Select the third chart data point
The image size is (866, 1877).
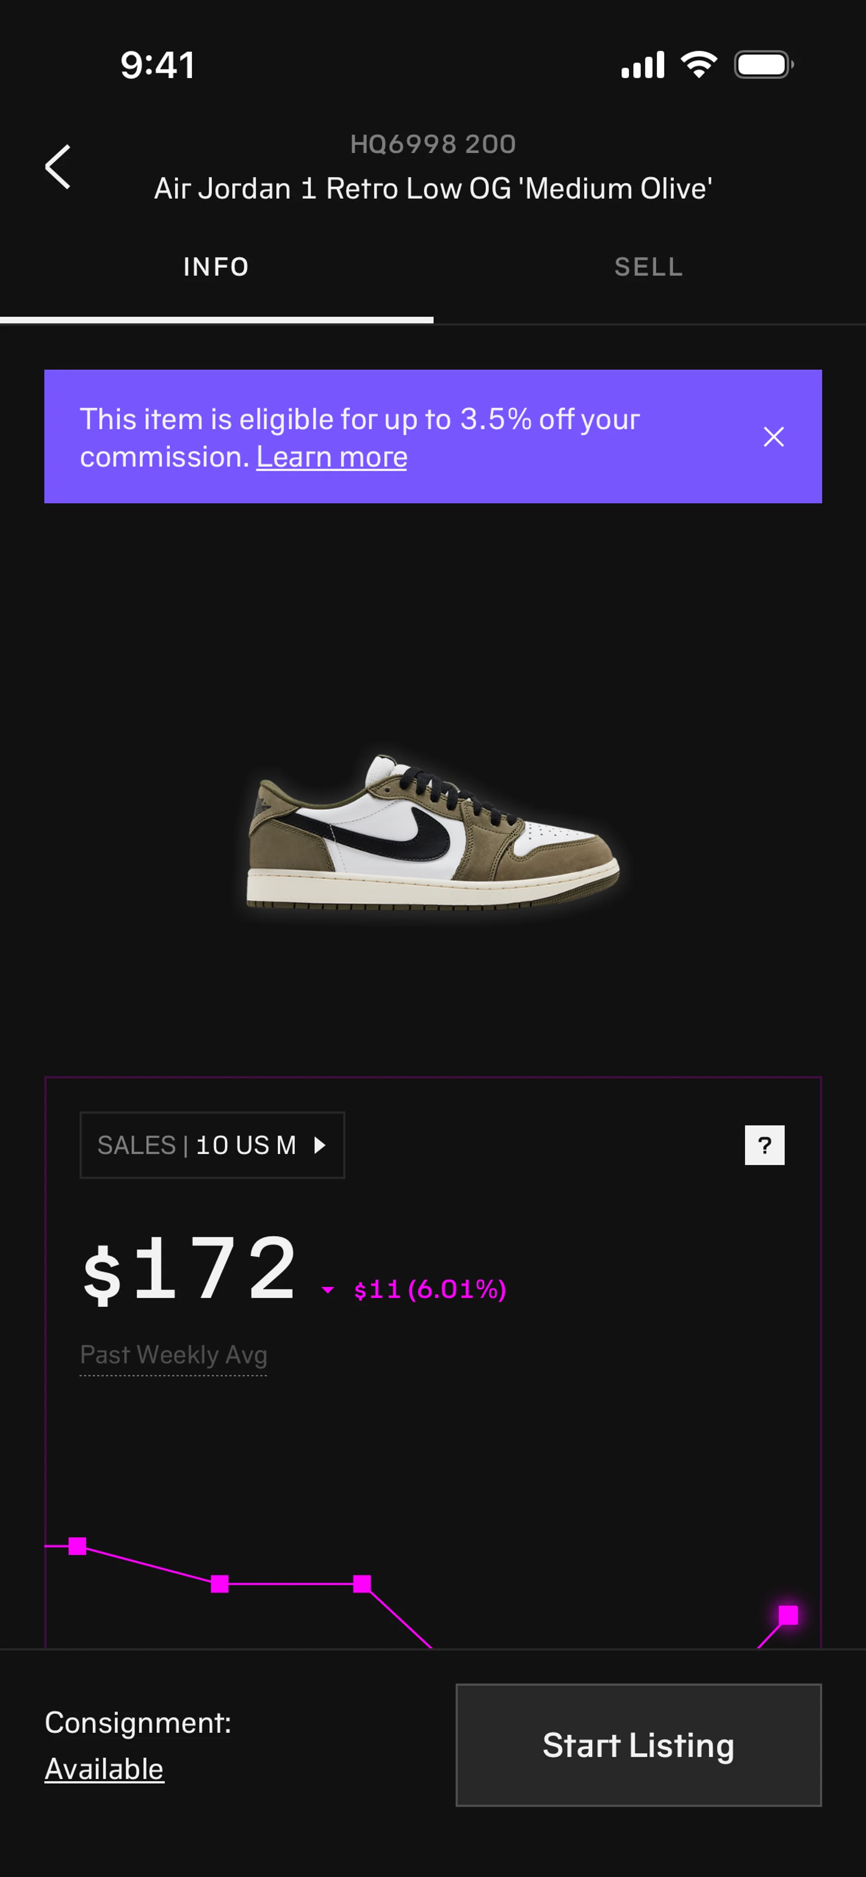(362, 1584)
